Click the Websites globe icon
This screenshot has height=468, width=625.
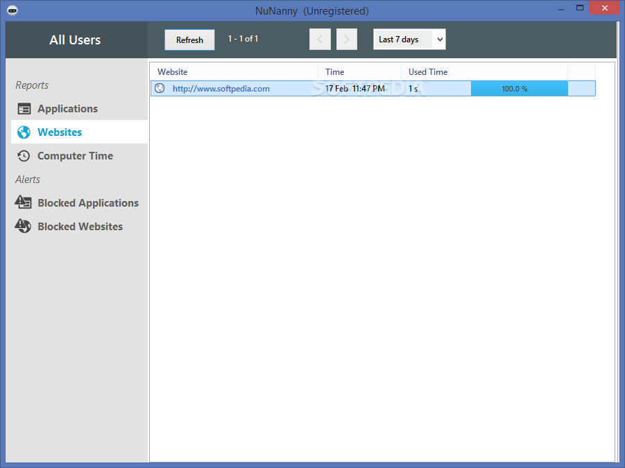(x=24, y=132)
